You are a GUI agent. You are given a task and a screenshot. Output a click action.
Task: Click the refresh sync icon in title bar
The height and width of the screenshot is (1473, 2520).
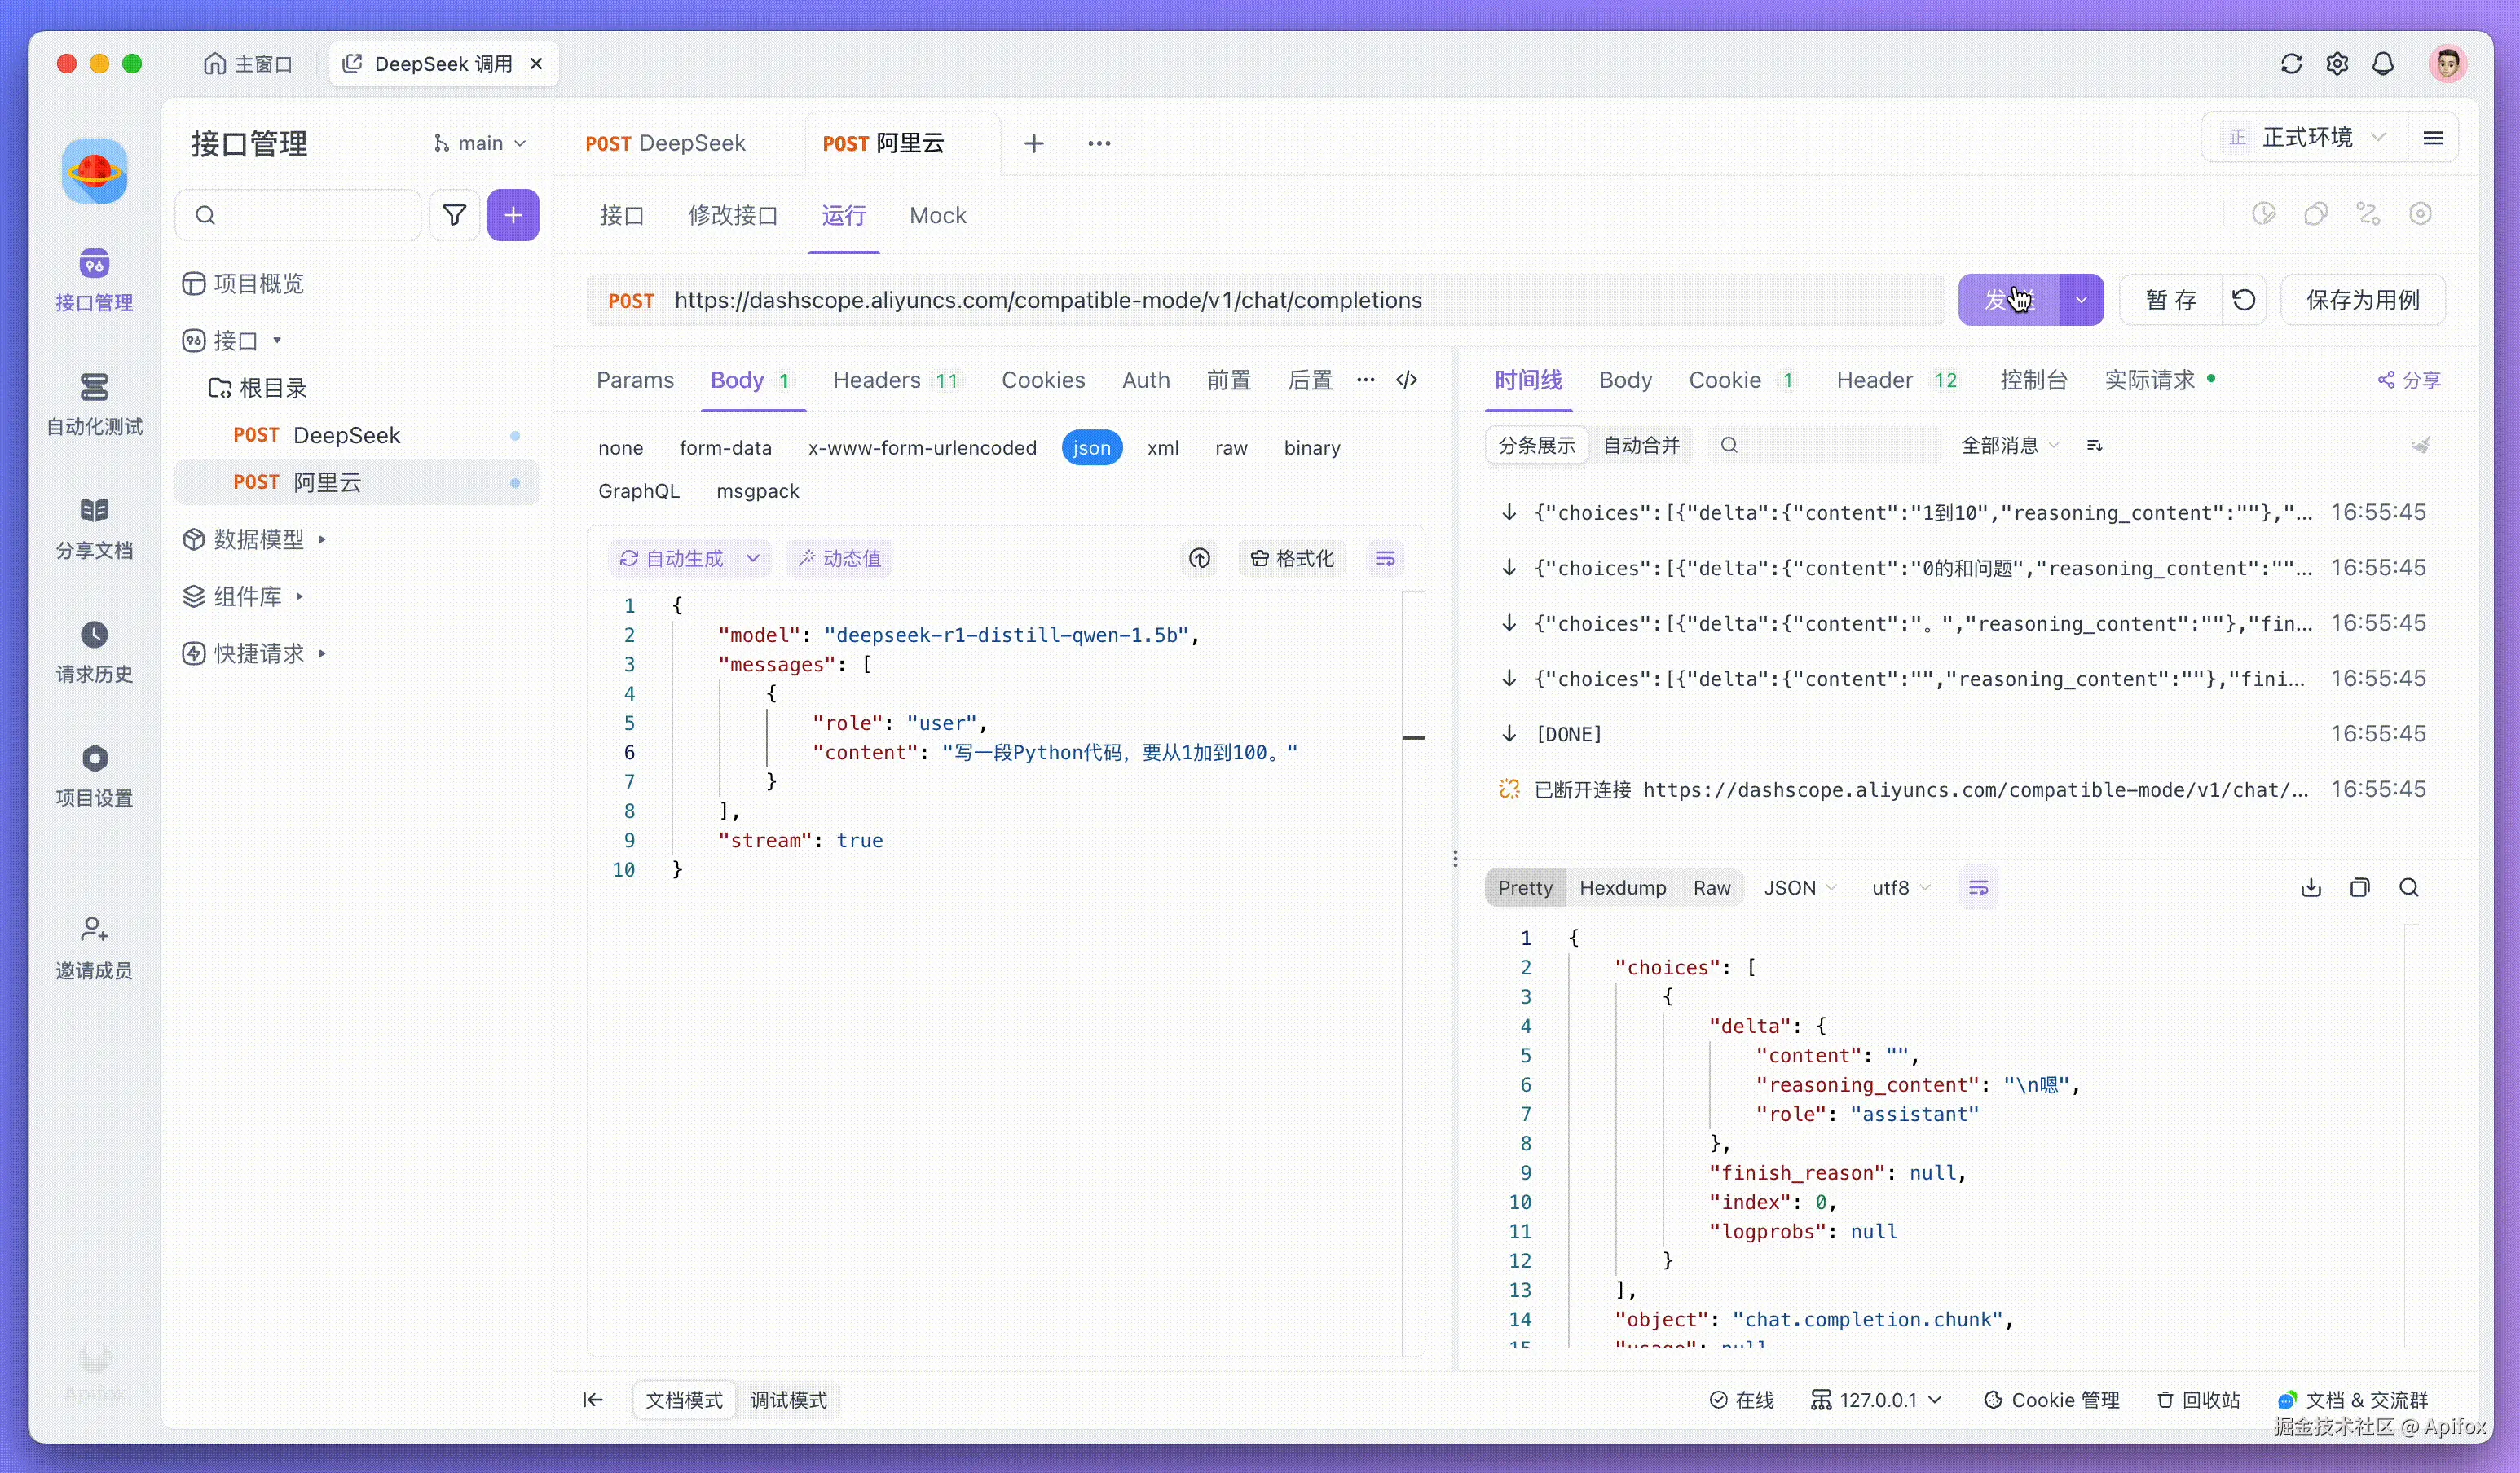tap(2291, 64)
